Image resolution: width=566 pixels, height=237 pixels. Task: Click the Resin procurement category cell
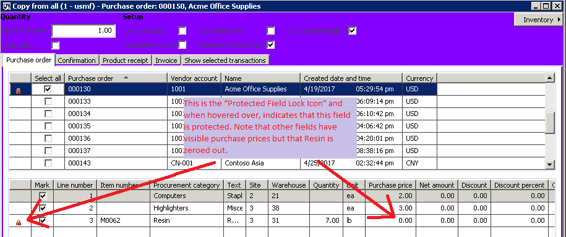pos(187,220)
